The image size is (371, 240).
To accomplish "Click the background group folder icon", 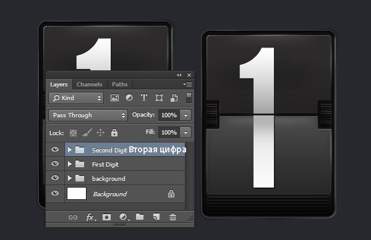I will pyautogui.click(x=80, y=178).
